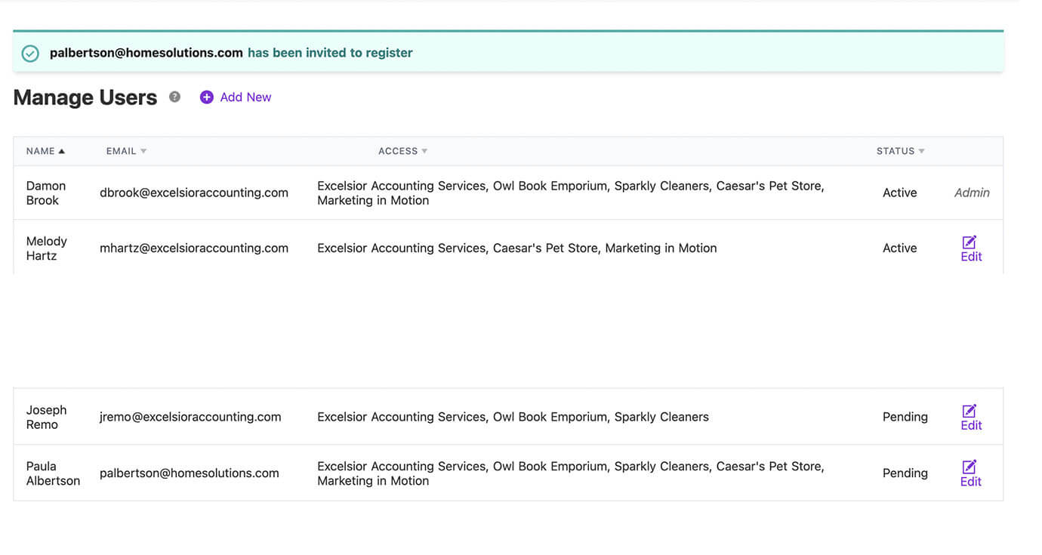Viewport: 1042px width, 555px height.
Task: Click the Admin label for Damon Brook
Action: (x=972, y=193)
